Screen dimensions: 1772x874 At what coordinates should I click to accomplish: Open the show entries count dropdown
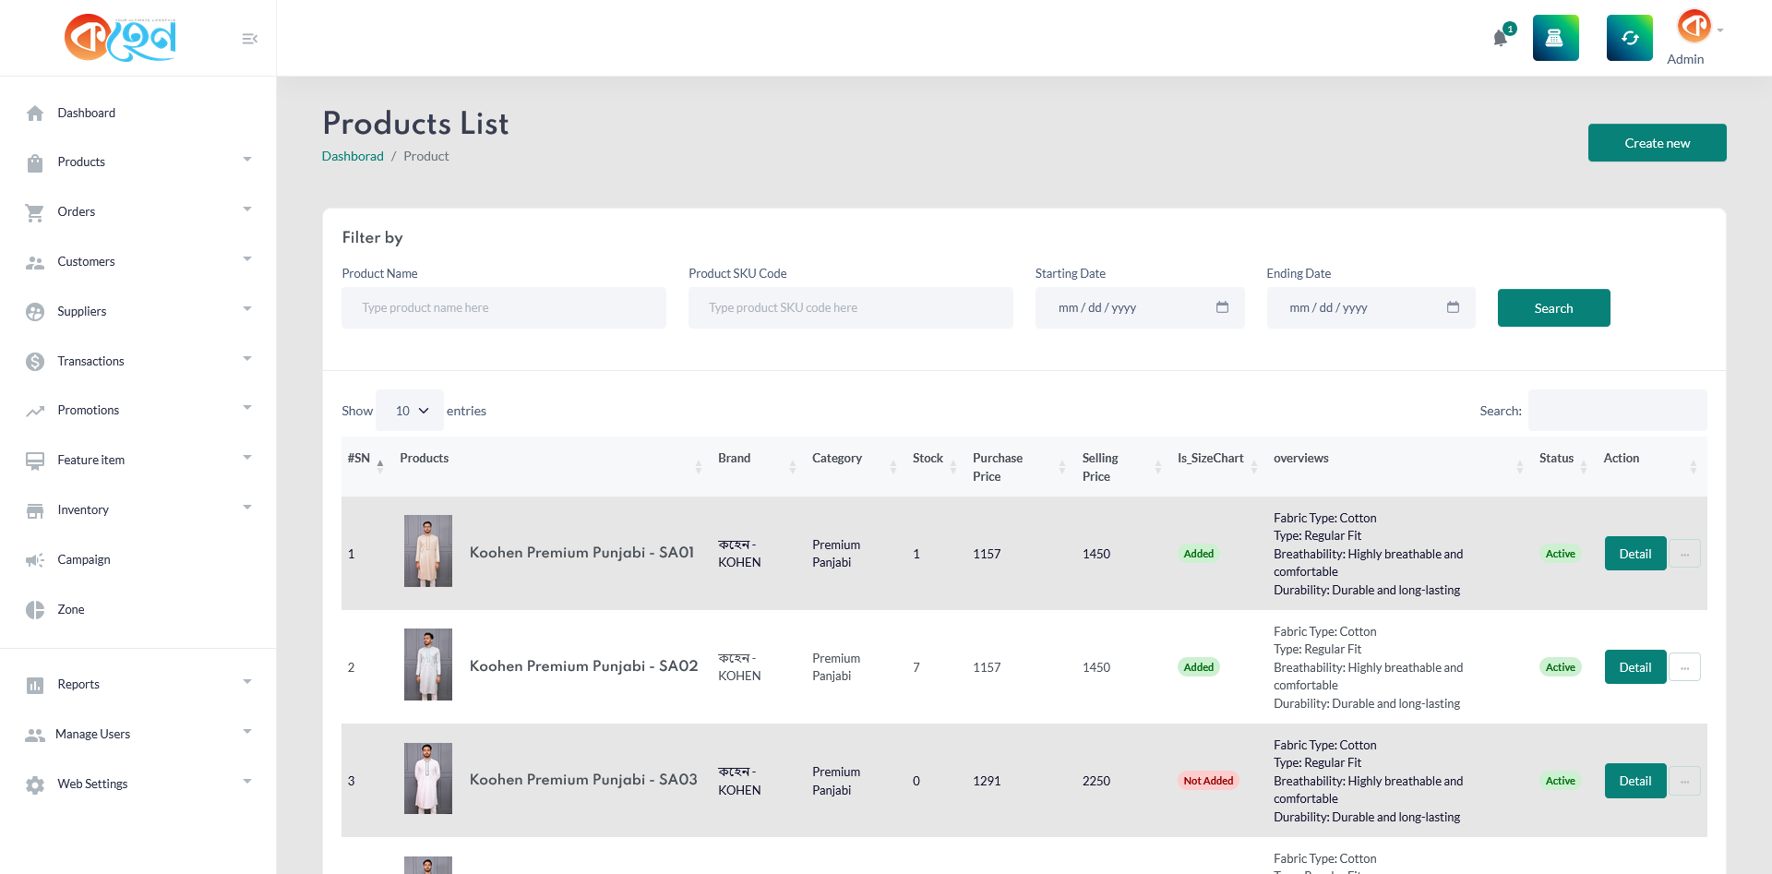410,411
